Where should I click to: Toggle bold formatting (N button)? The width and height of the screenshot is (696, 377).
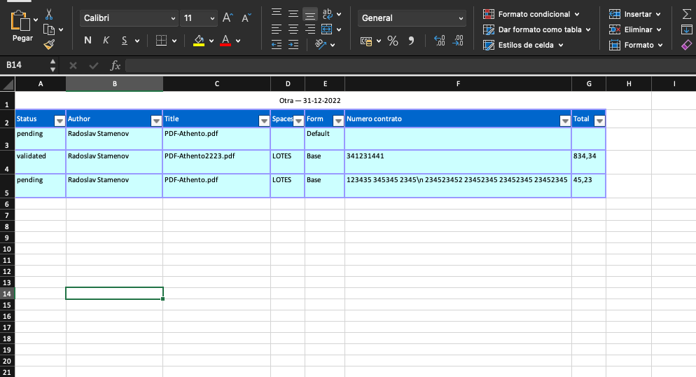(x=88, y=41)
